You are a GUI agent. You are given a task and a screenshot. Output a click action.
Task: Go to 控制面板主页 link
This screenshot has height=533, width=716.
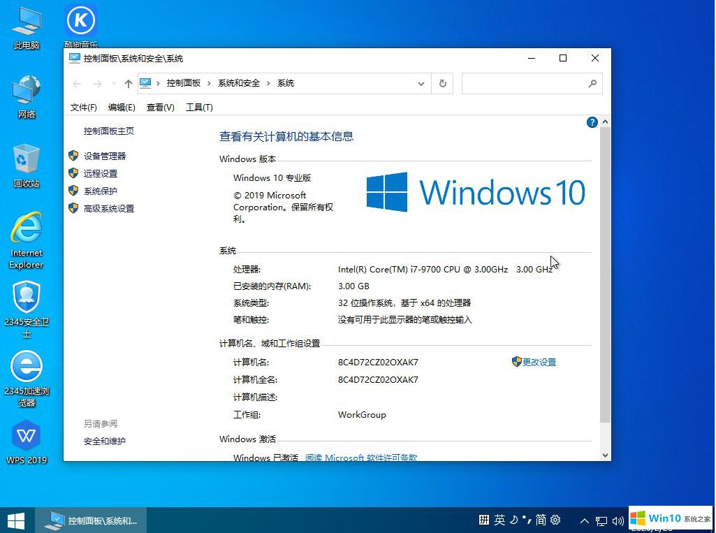[x=109, y=131]
